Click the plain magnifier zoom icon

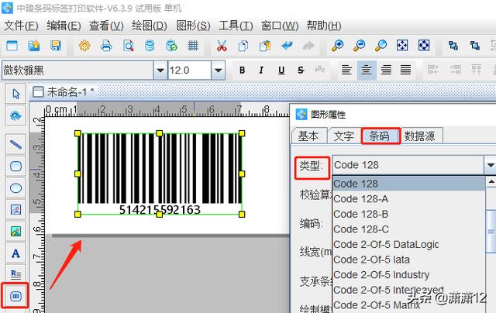pos(381,46)
